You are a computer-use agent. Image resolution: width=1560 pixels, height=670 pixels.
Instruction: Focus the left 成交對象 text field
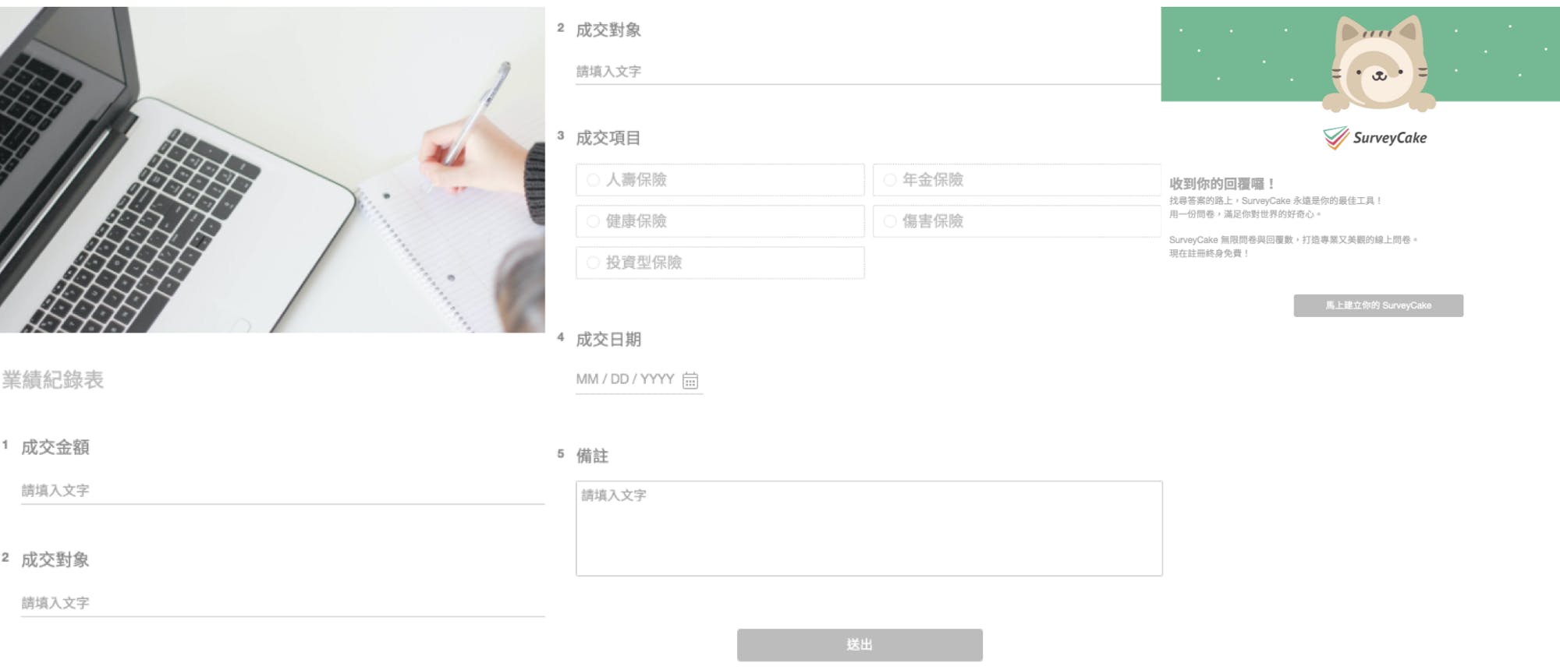tap(282, 603)
